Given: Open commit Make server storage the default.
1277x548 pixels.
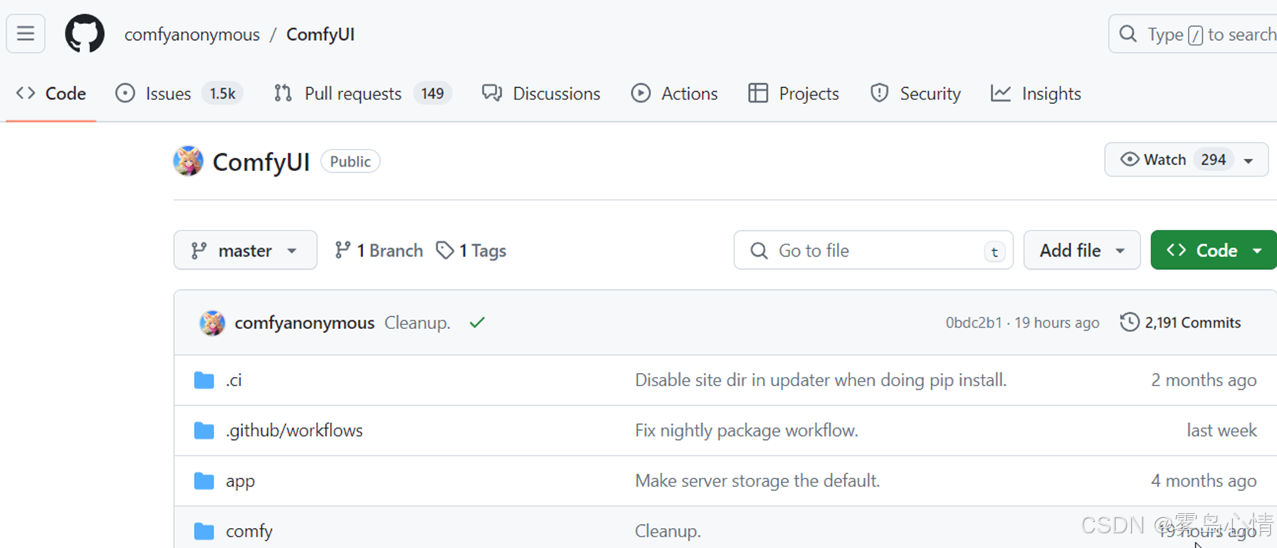Looking at the screenshot, I should 757,481.
